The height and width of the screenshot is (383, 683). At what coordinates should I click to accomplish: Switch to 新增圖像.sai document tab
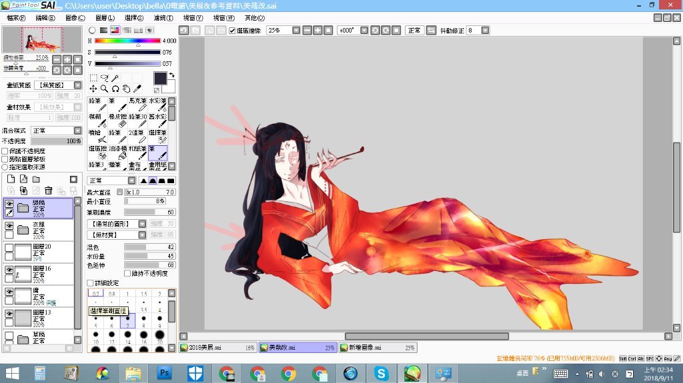pyautogui.click(x=378, y=347)
